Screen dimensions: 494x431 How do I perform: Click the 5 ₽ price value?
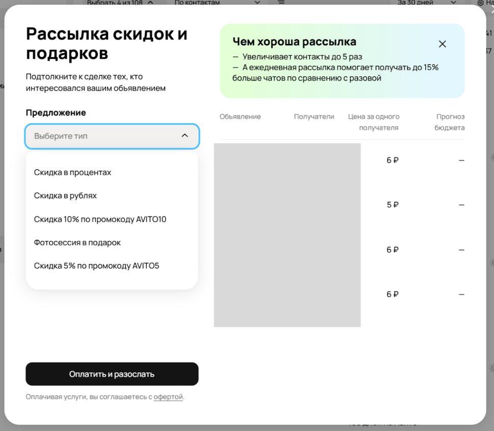[x=393, y=205]
